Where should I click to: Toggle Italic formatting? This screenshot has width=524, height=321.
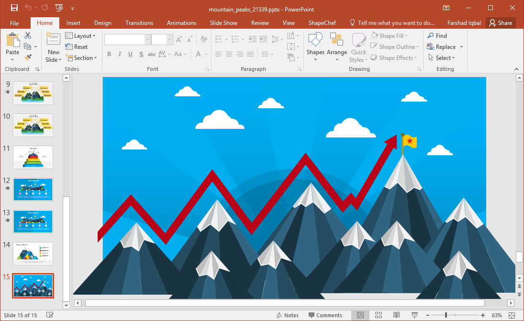(x=120, y=54)
